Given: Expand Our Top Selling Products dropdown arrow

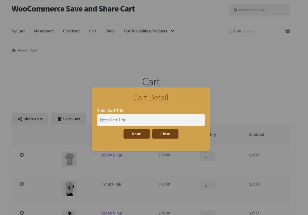Looking at the screenshot, I should tap(172, 31).
